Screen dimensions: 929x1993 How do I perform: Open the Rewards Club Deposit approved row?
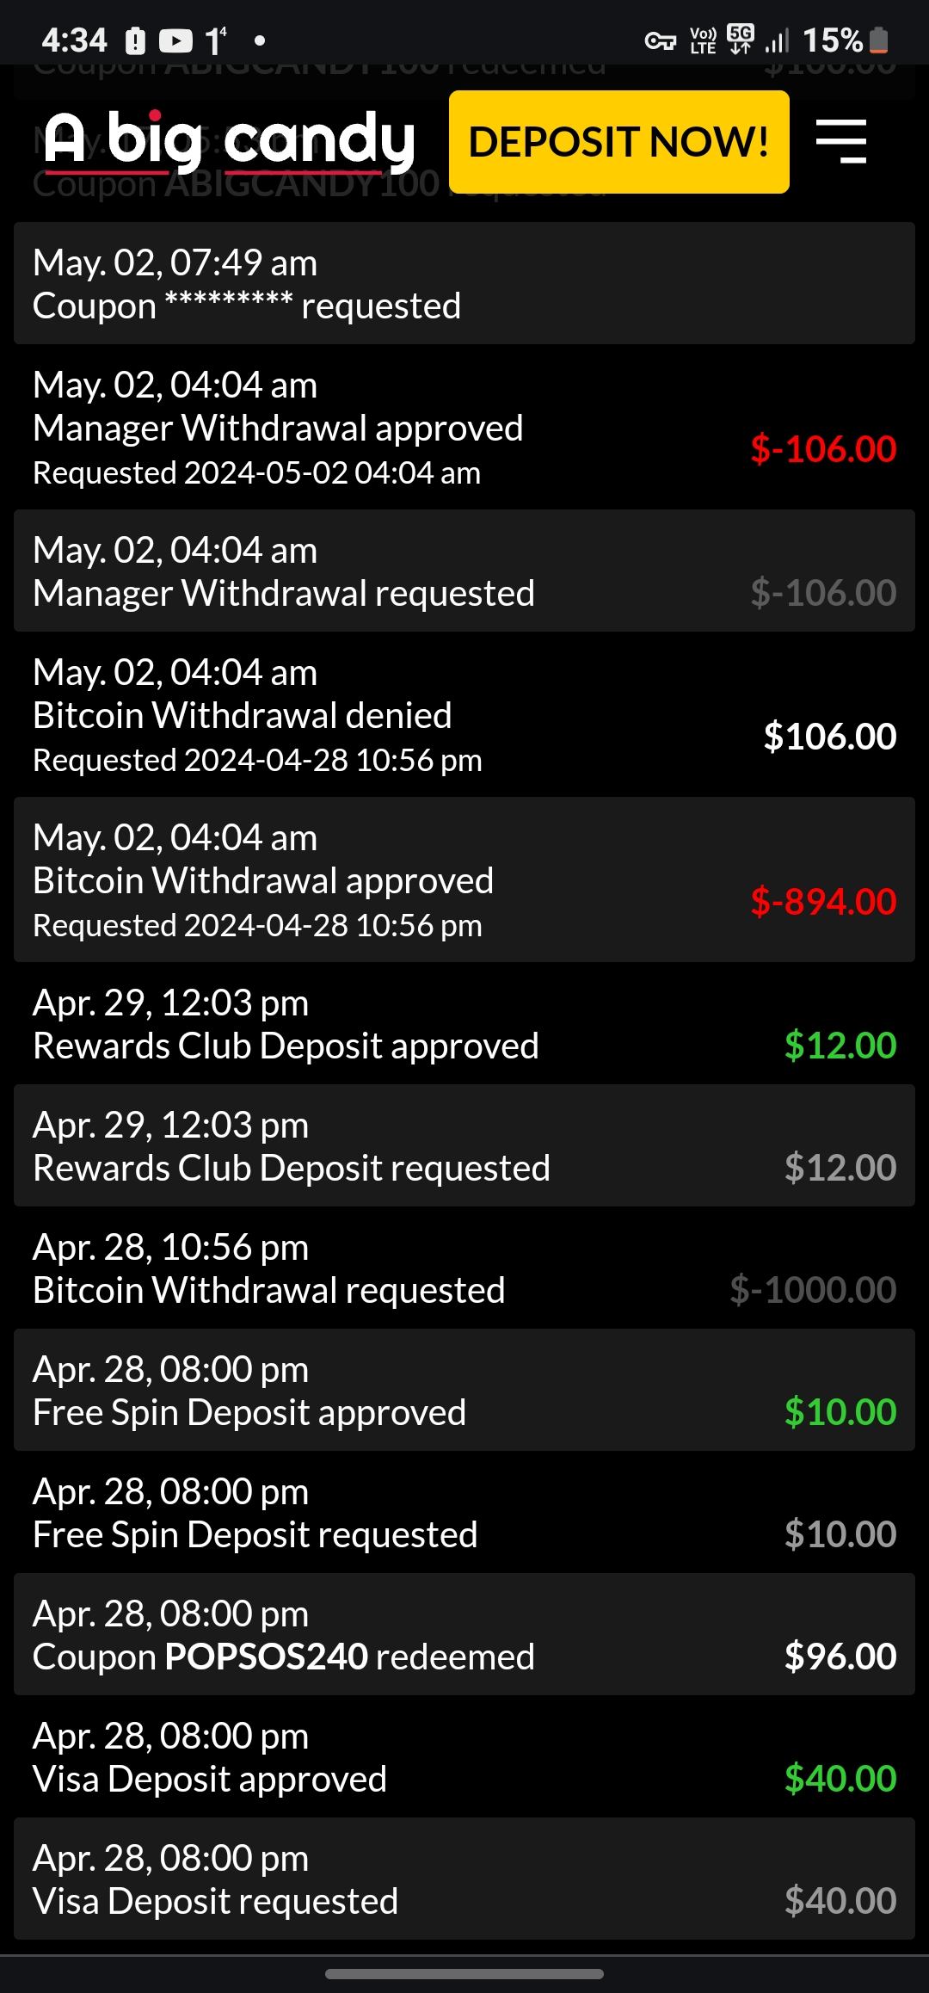point(464,1023)
